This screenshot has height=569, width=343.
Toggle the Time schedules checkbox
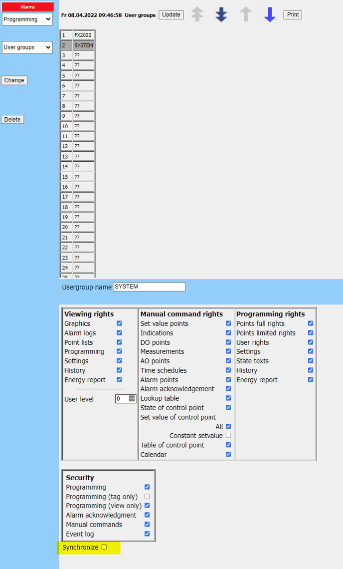228,370
